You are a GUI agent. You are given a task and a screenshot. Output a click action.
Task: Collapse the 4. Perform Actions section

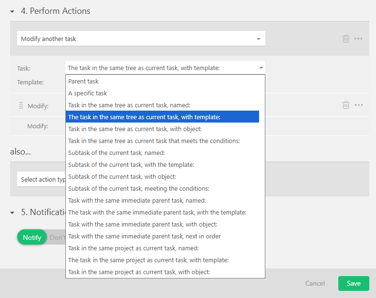[12, 11]
